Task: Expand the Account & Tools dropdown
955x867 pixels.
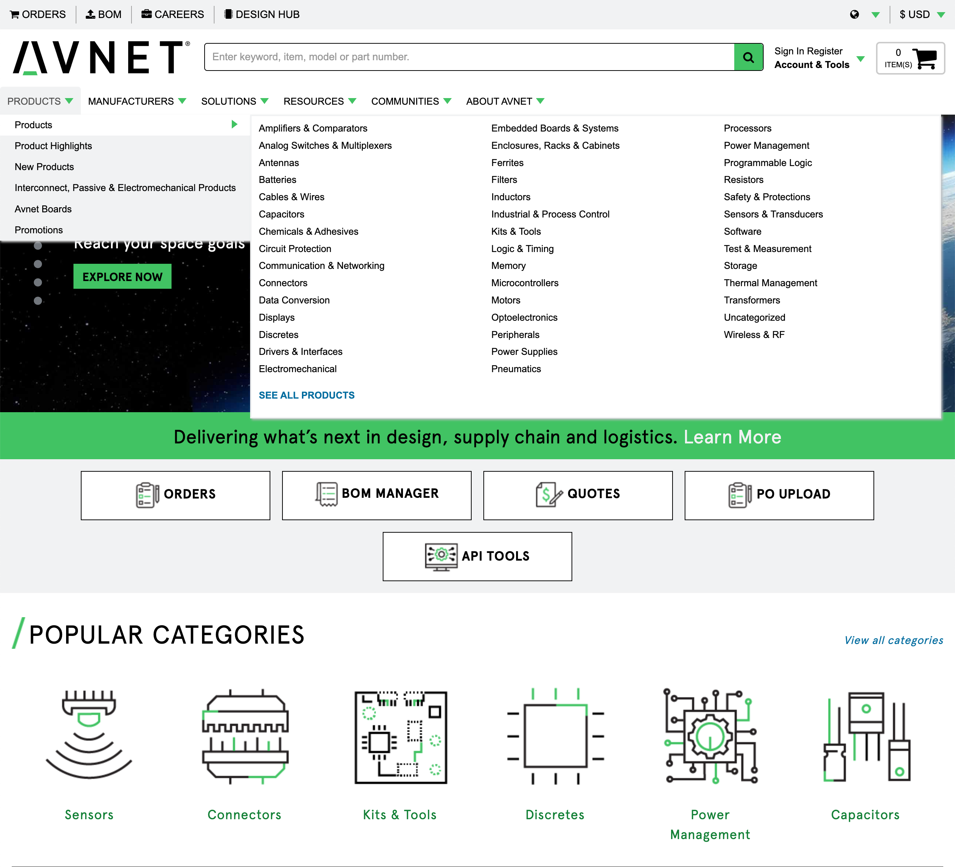Action: (x=860, y=59)
